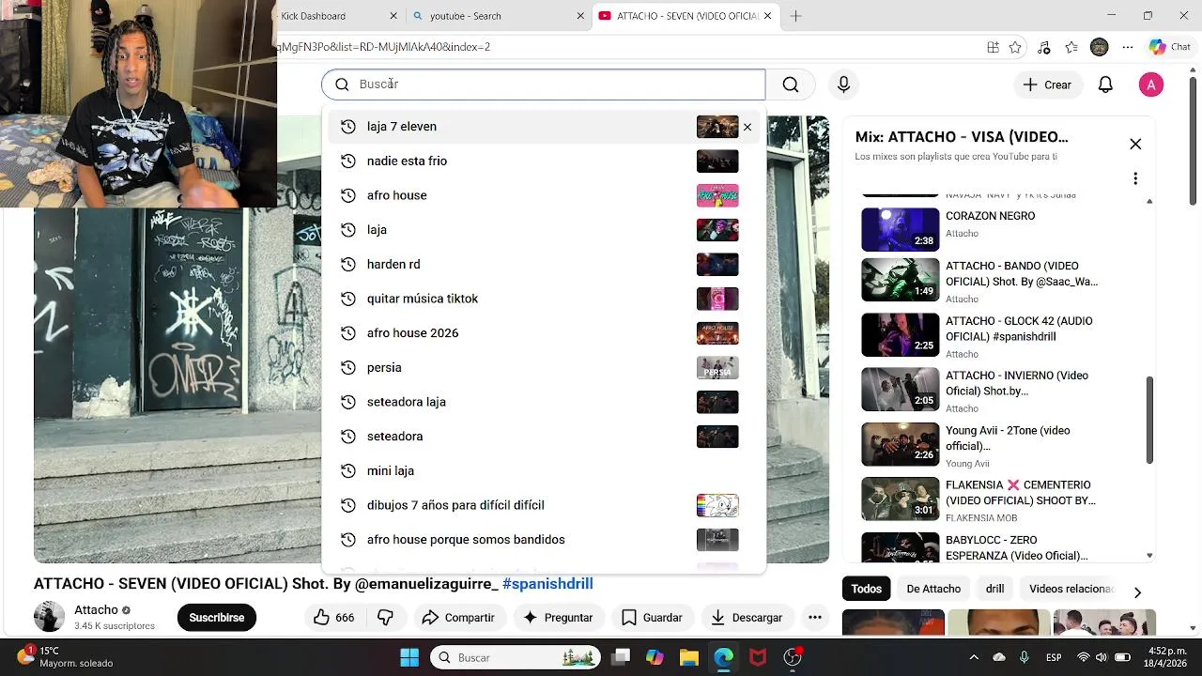Screen dimensions: 1202x676
Task: Open Microsoft Edge from taskbar
Action: (x=723, y=657)
